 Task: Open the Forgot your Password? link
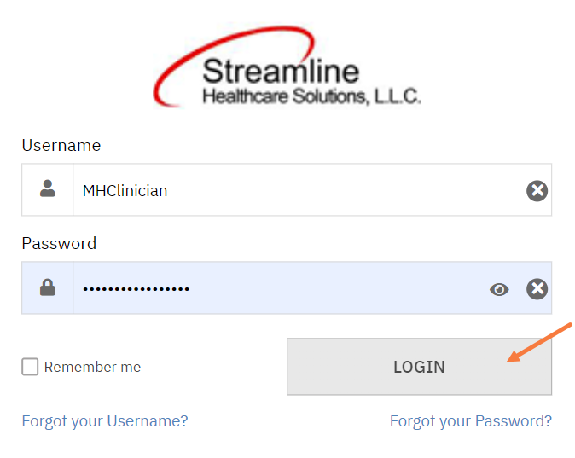click(470, 420)
